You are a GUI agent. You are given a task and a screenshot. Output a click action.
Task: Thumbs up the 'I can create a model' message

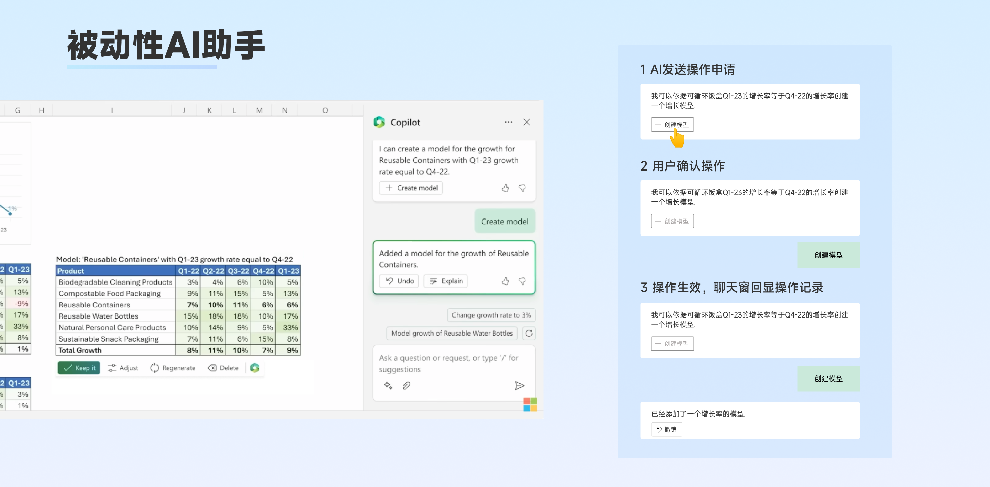tap(505, 188)
